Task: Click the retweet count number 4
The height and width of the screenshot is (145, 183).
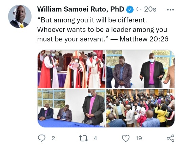Action: [95, 139]
